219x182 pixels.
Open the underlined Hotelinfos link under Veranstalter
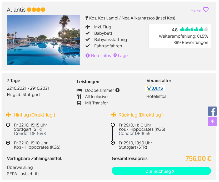(x=156, y=97)
